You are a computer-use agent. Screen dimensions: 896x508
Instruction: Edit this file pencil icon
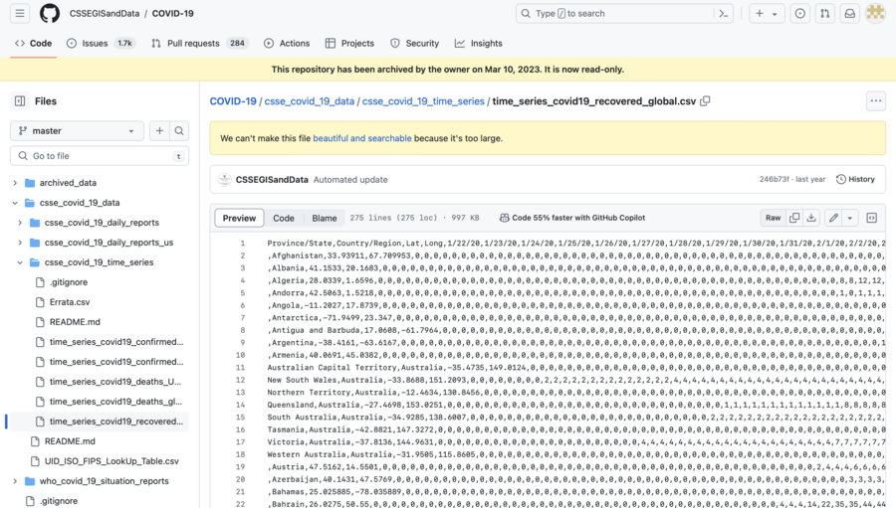833,218
